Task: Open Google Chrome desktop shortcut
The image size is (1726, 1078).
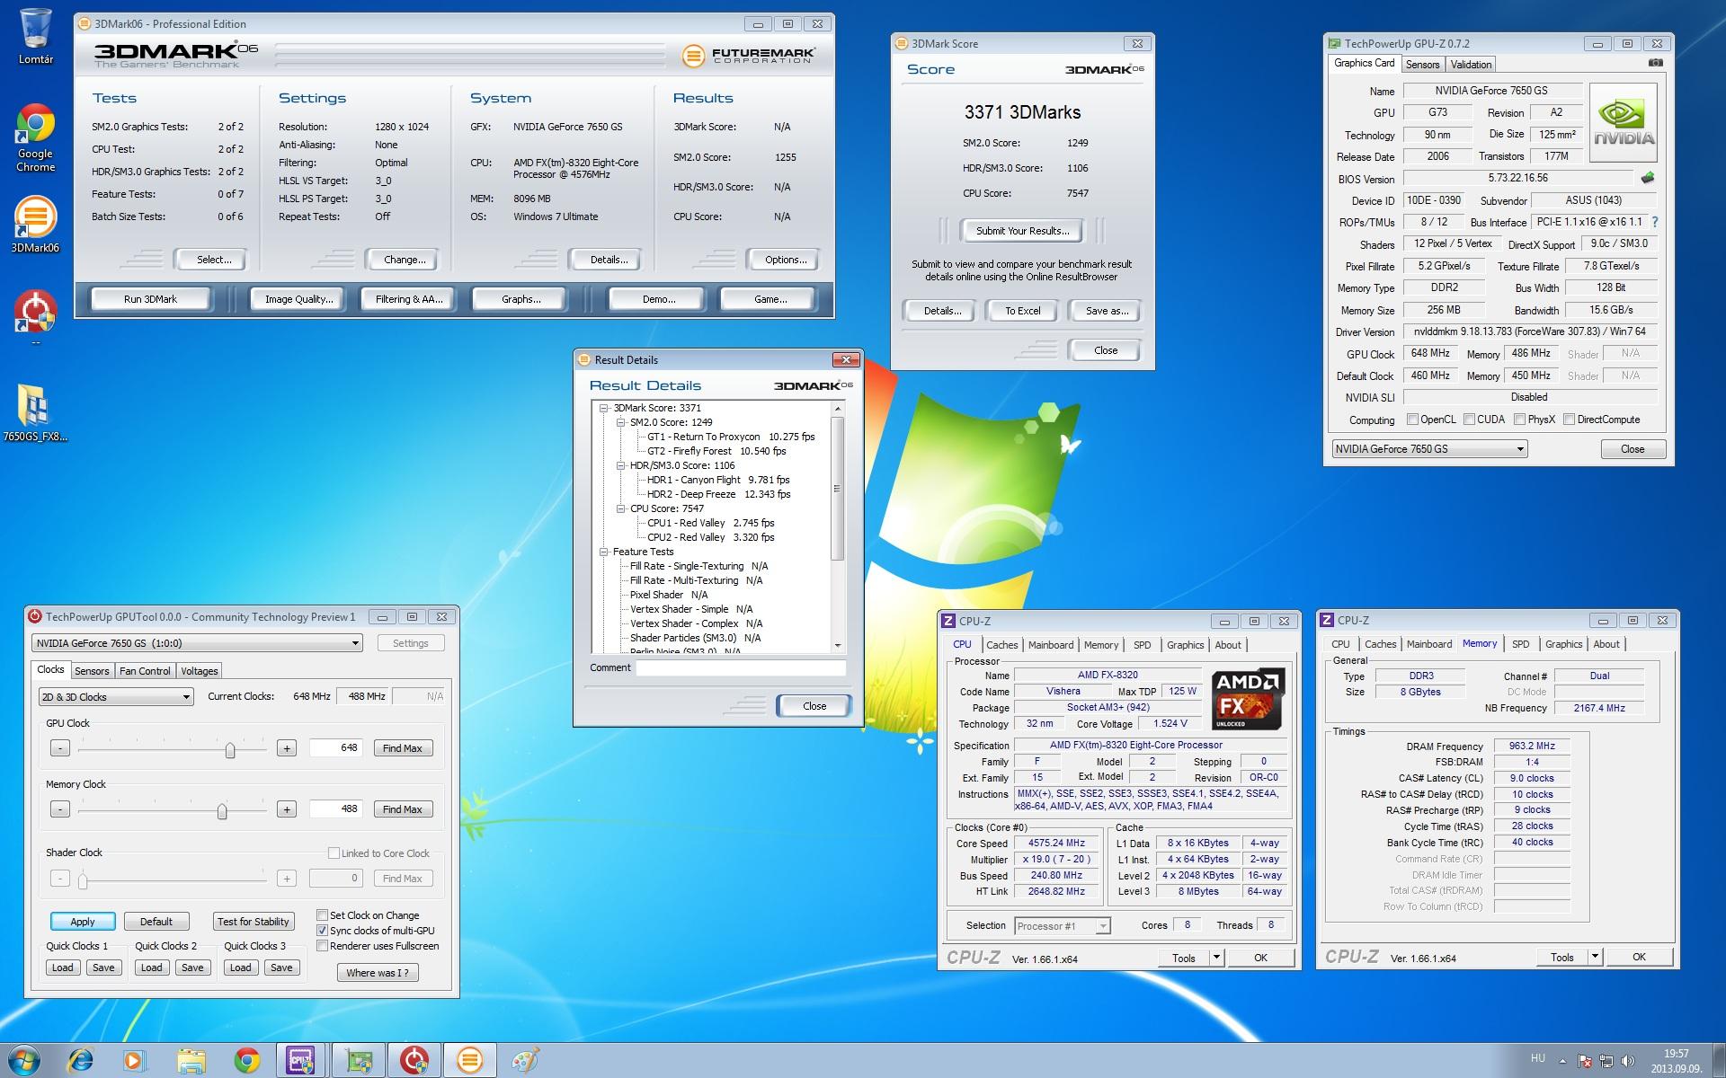Action: pyautogui.click(x=35, y=137)
